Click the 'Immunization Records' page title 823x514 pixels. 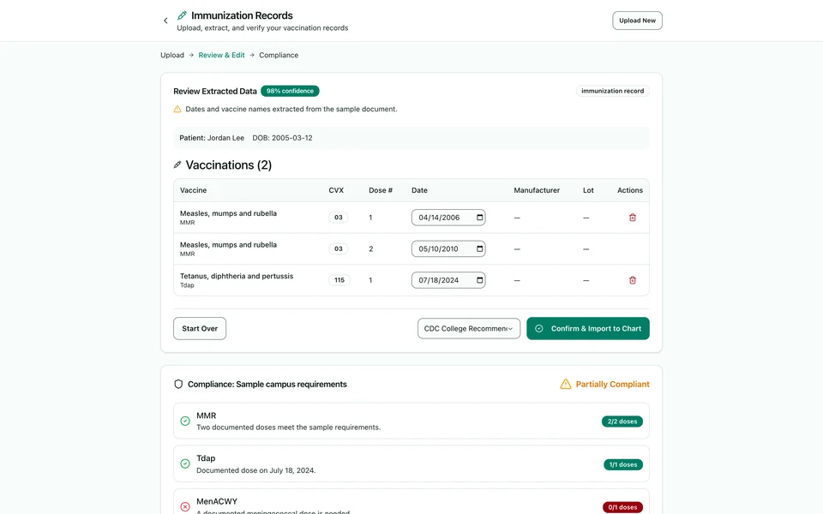tap(242, 15)
